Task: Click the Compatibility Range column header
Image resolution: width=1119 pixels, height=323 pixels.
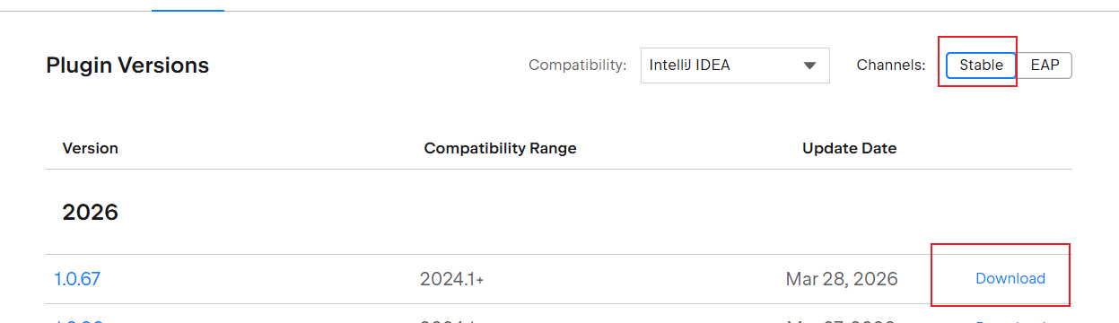Action: pyautogui.click(x=500, y=148)
